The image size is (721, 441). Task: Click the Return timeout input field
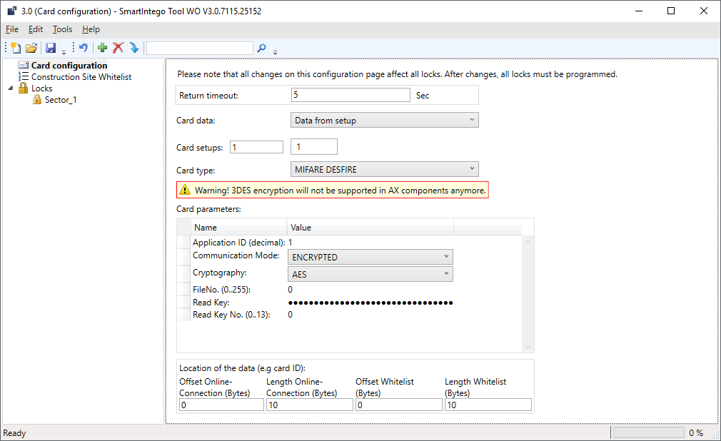pos(350,95)
